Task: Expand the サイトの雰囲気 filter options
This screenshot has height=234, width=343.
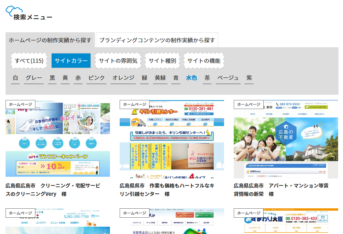Action: pos(118,61)
